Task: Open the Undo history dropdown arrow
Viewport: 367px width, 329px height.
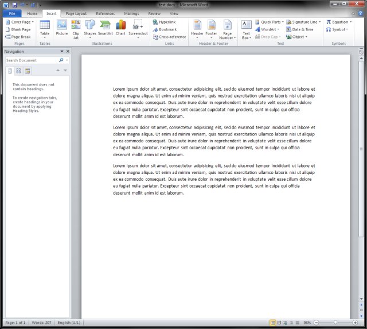Action: (x=27, y=5)
